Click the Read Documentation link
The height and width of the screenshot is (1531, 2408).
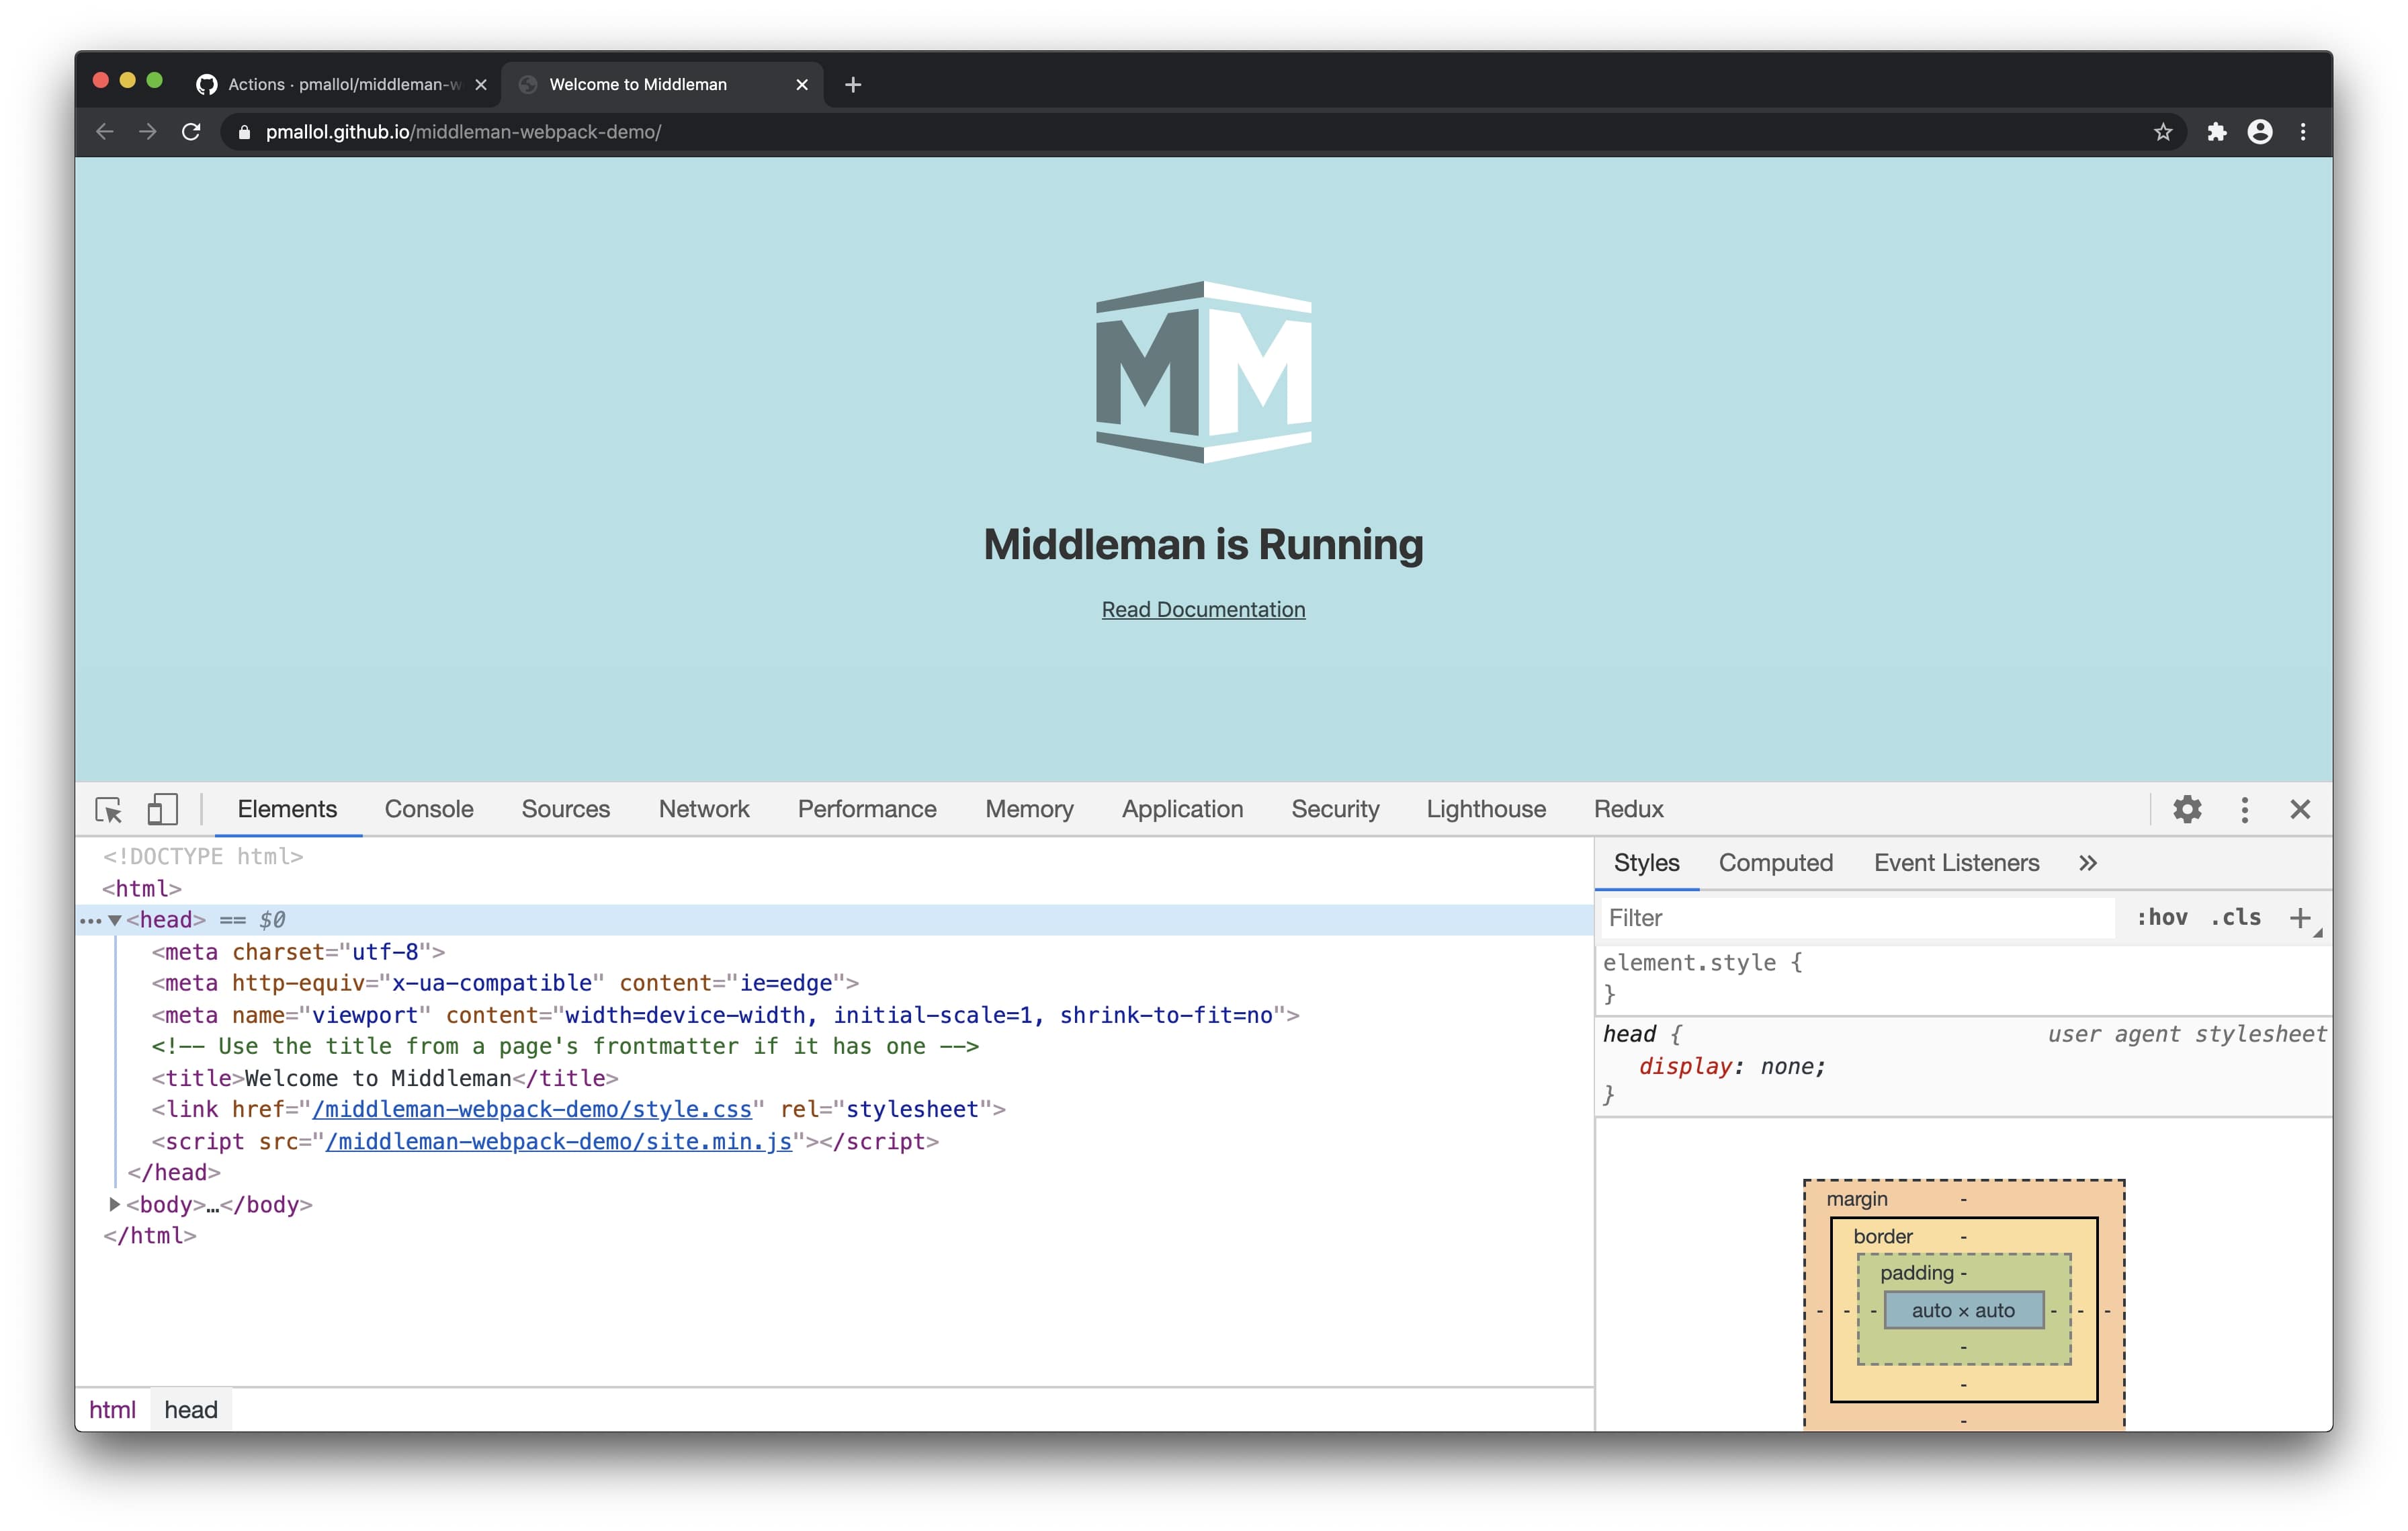[x=1203, y=610]
